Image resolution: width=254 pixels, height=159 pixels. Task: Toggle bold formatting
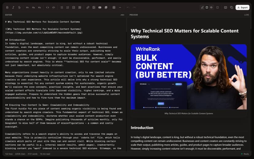[7, 7]
